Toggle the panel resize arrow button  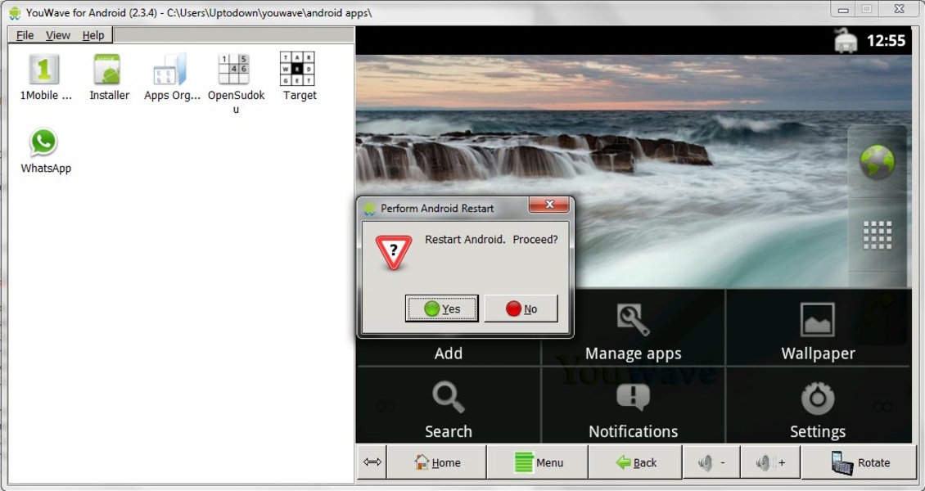[372, 462]
